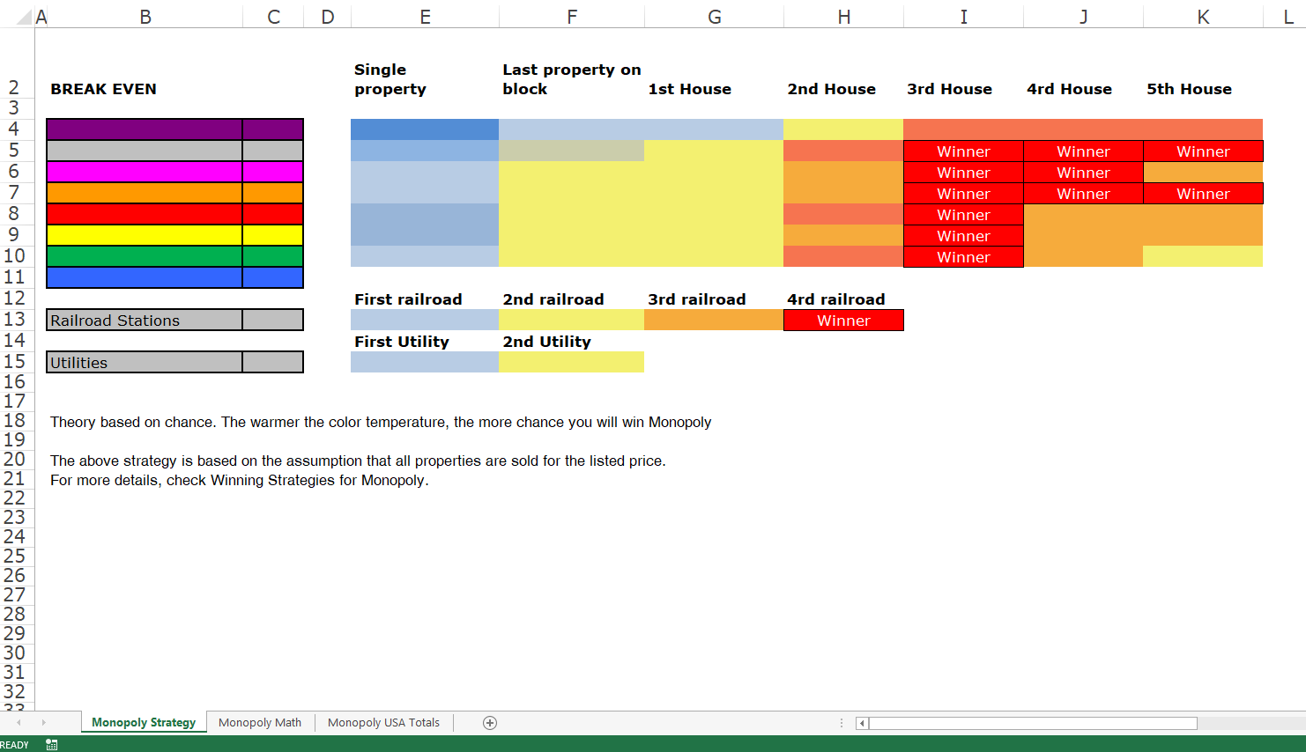
Task: Click the READY status bar indicator
Action: 15,745
